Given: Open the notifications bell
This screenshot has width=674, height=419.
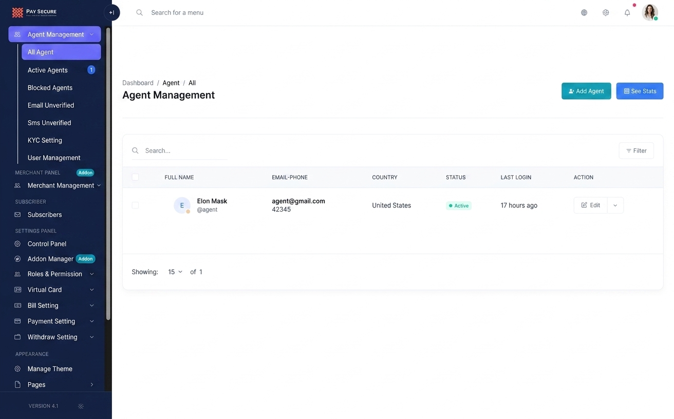Looking at the screenshot, I should (x=627, y=13).
